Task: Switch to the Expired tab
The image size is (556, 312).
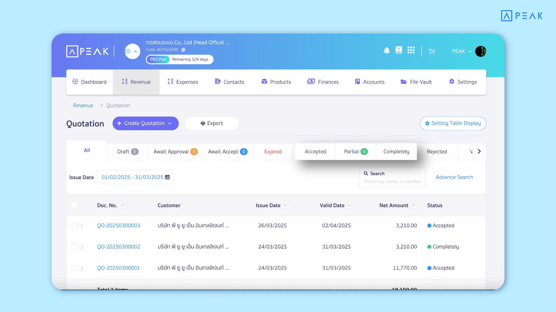Action: click(273, 152)
